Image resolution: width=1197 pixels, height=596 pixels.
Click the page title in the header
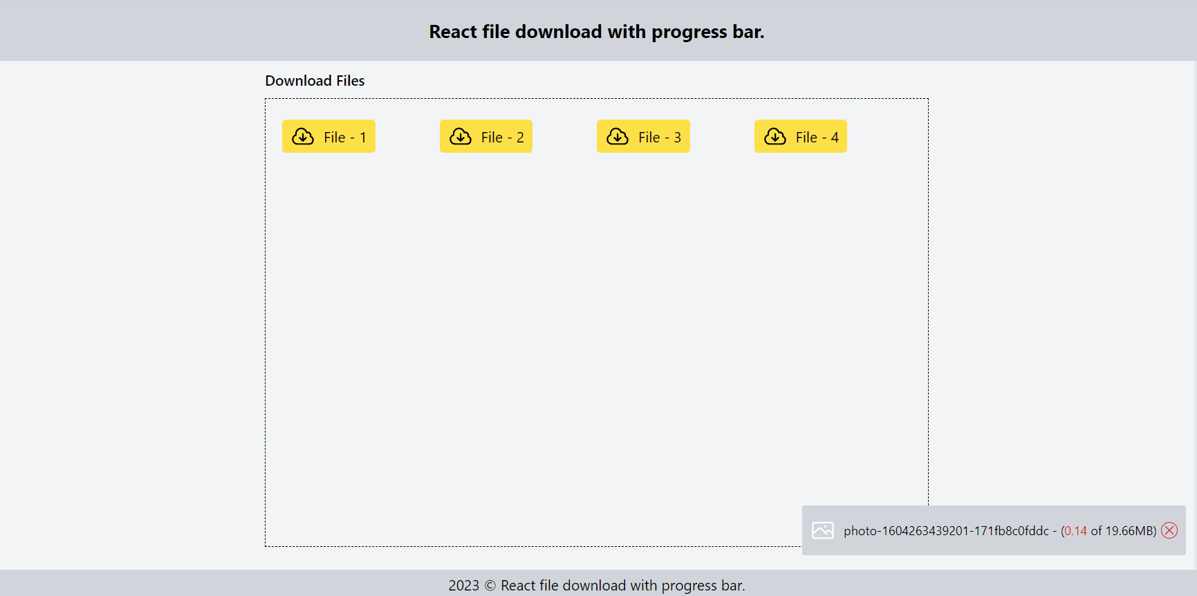coord(596,32)
